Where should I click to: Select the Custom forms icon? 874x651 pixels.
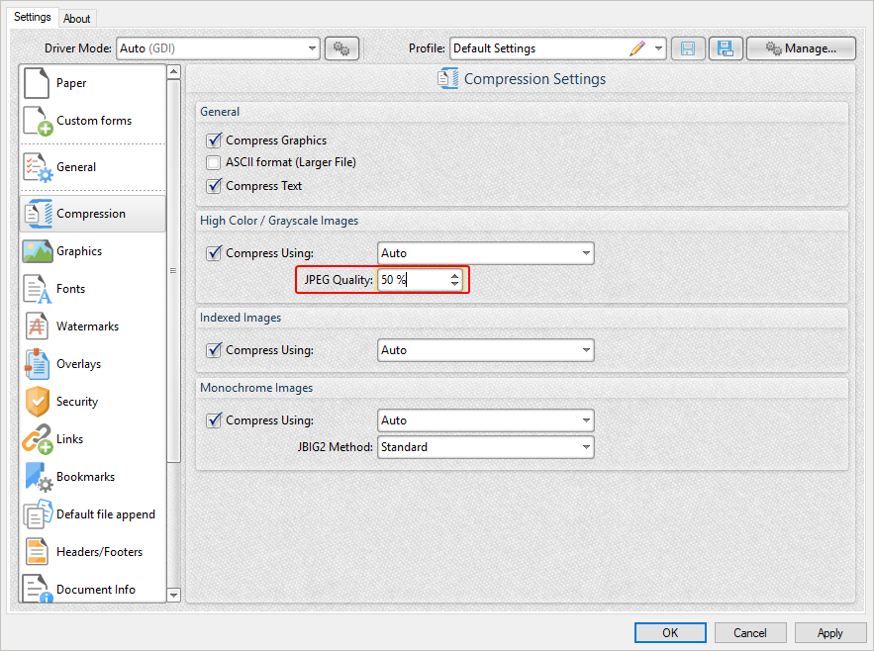pos(38,121)
